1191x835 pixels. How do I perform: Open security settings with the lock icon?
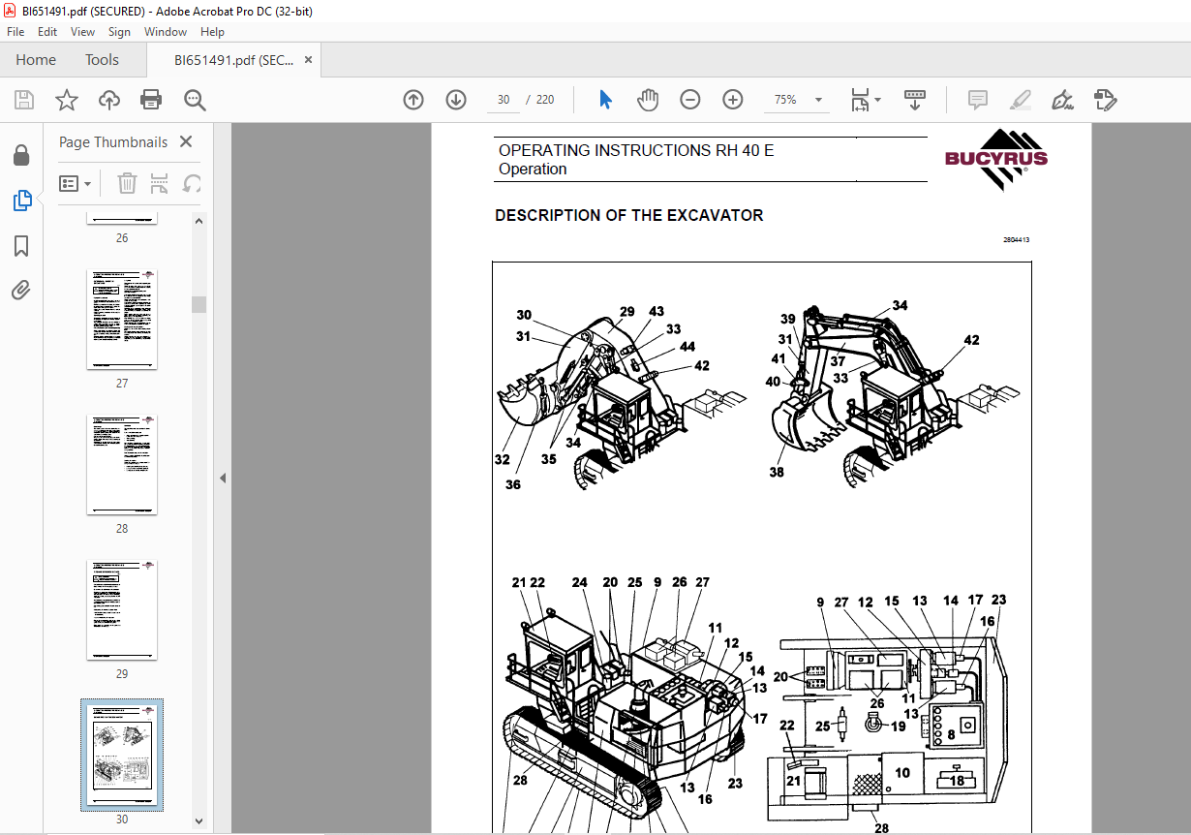[21, 156]
